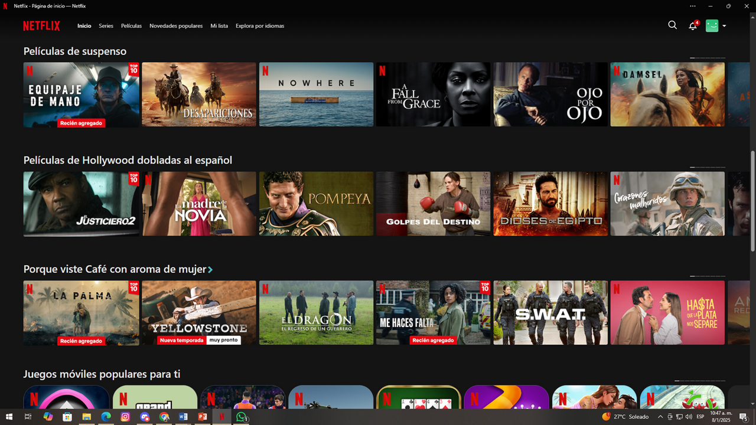Open File Explorer on the taskbar
Image resolution: width=756 pixels, height=425 pixels.
coord(87,417)
